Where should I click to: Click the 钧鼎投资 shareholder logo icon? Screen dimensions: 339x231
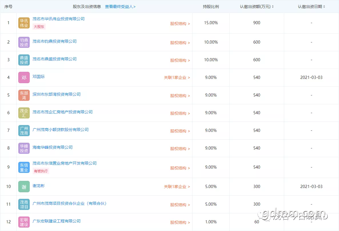click(24, 42)
